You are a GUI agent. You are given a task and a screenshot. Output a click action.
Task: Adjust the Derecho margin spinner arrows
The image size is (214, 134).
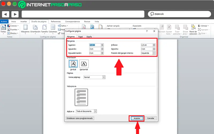(x=154, y=49)
